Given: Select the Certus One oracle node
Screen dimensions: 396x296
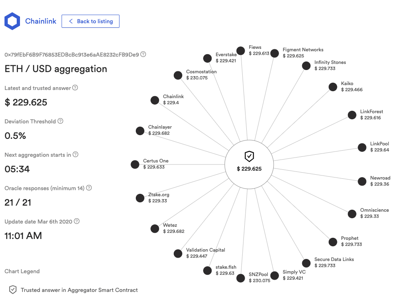Looking at the screenshot, I should pyautogui.click(x=135, y=164).
